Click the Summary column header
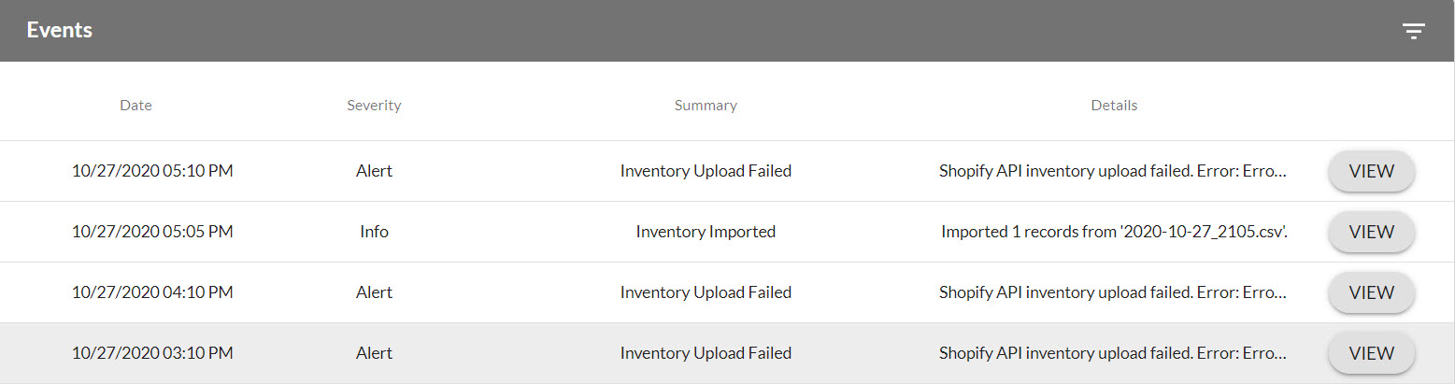The width and height of the screenshot is (1455, 384). pyautogui.click(x=706, y=106)
